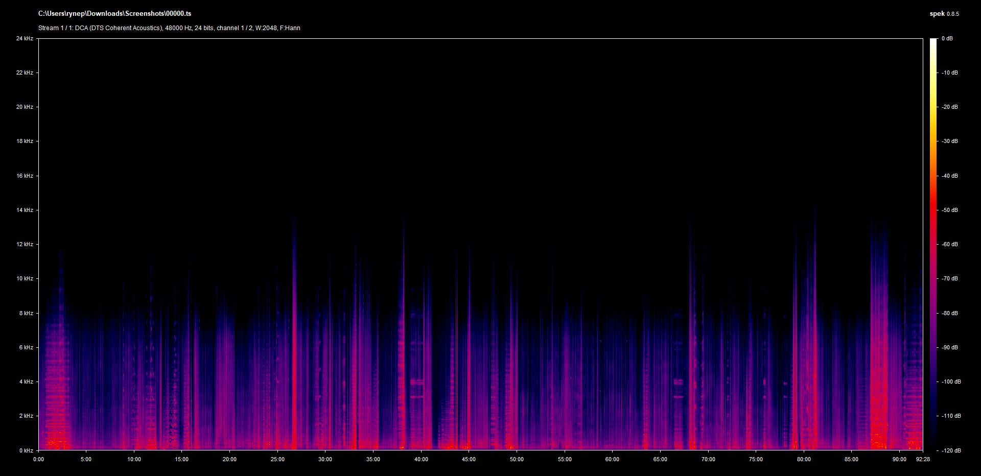Image resolution: width=981 pixels, height=476 pixels.
Task: Click the dB color gradient bar
Action: click(933, 244)
